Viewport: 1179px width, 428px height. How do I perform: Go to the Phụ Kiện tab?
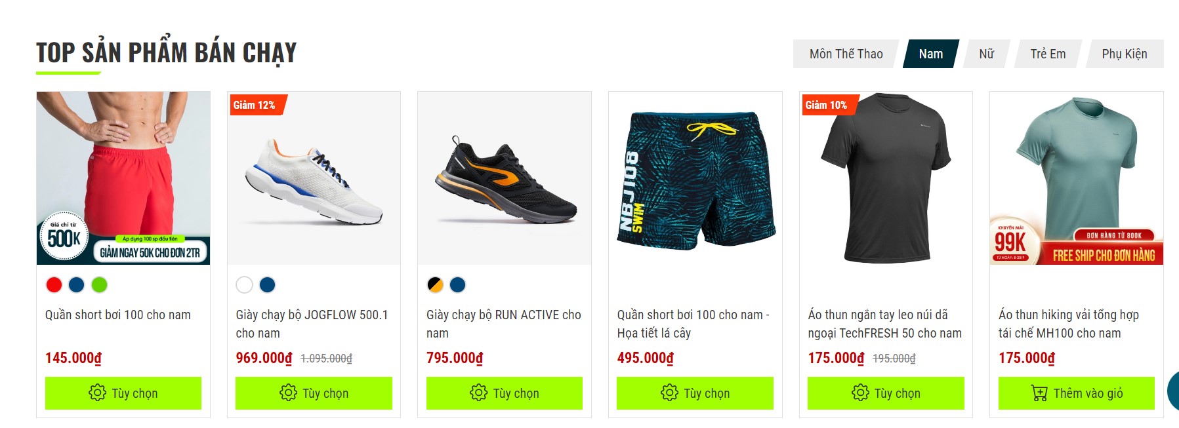click(x=1124, y=54)
